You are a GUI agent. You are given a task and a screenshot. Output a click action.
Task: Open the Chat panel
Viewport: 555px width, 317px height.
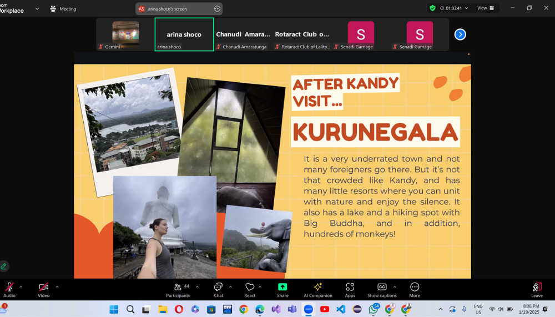218,289
